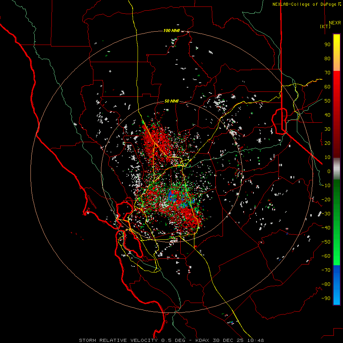The width and height of the screenshot is (343, 343).
Task: Click the -70 value on velocity scale
Action: pyautogui.click(x=326, y=270)
